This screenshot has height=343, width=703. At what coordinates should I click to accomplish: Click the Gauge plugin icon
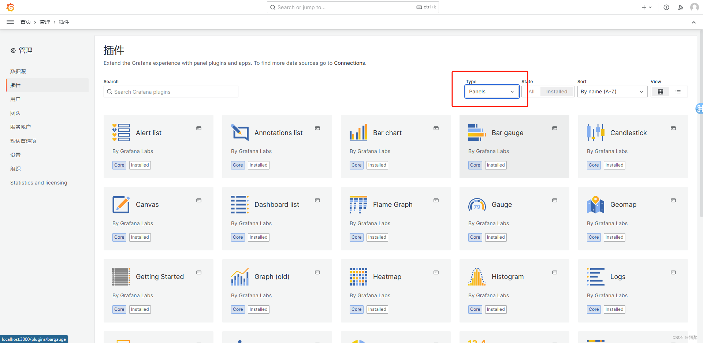click(x=477, y=204)
